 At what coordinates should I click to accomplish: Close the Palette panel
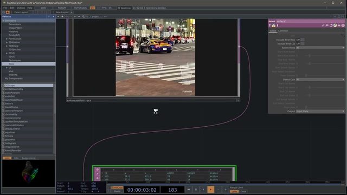coord(53,17)
